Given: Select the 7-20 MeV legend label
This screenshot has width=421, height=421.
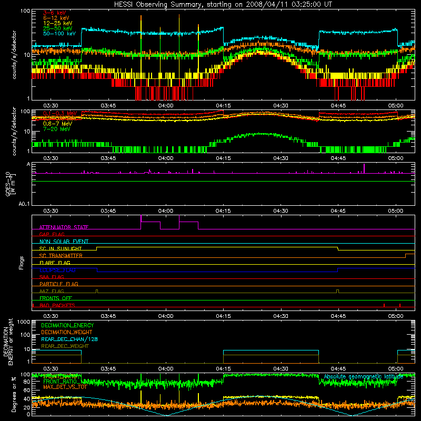Looking at the screenshot, I should click(56, 129).
